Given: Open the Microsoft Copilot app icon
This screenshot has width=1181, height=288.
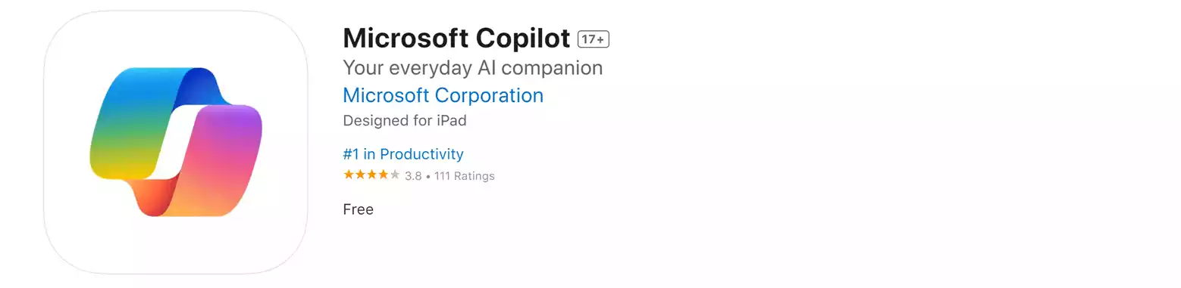Looking at the screenshot, I should (176, 142).
